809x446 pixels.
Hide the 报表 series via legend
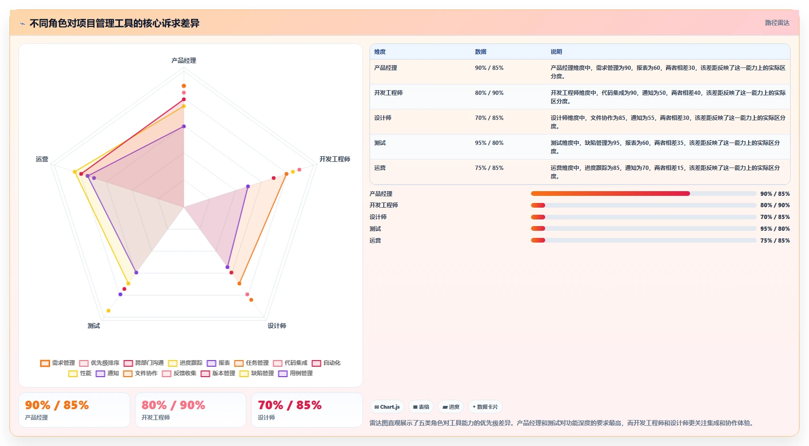point(218,363)
